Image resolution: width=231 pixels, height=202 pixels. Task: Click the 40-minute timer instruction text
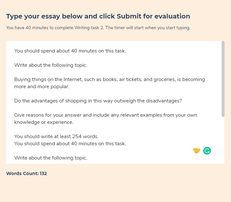pyautogui.click(x=98, y=28)
